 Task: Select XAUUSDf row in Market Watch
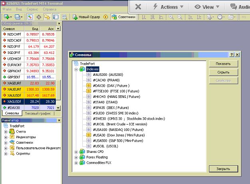click(29, 95)
